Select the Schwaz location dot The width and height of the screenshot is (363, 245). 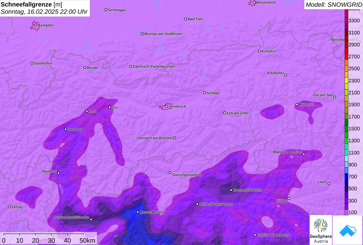pyautogui.click(x=204, y=93)
